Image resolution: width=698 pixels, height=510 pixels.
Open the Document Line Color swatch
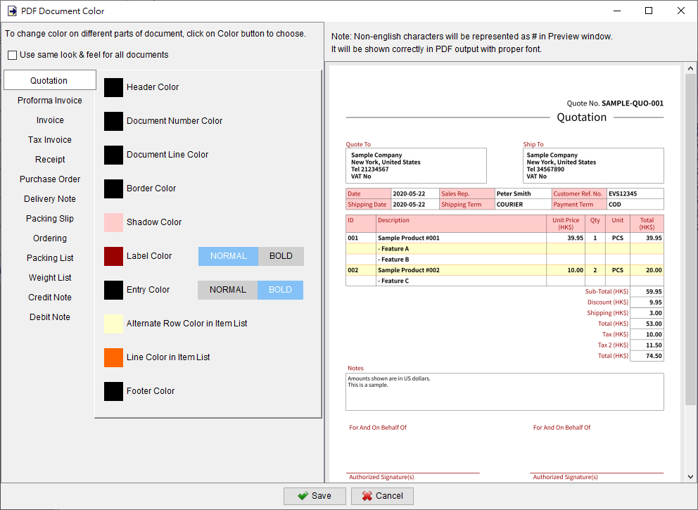point(113,155)
